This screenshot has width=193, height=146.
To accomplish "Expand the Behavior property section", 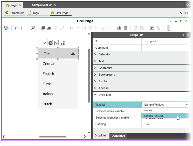I will click(105, 54).
